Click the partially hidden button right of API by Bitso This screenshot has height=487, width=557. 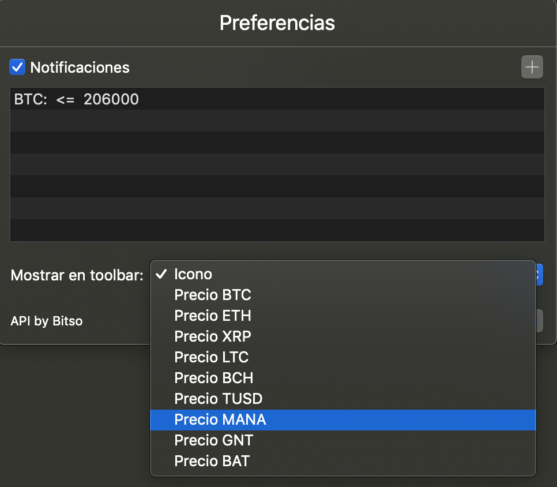point(539,321)
